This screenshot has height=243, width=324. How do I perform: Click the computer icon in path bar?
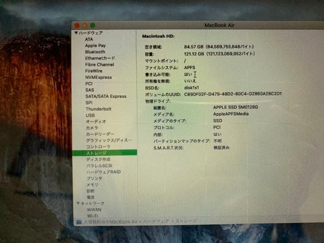pos(79,222)
